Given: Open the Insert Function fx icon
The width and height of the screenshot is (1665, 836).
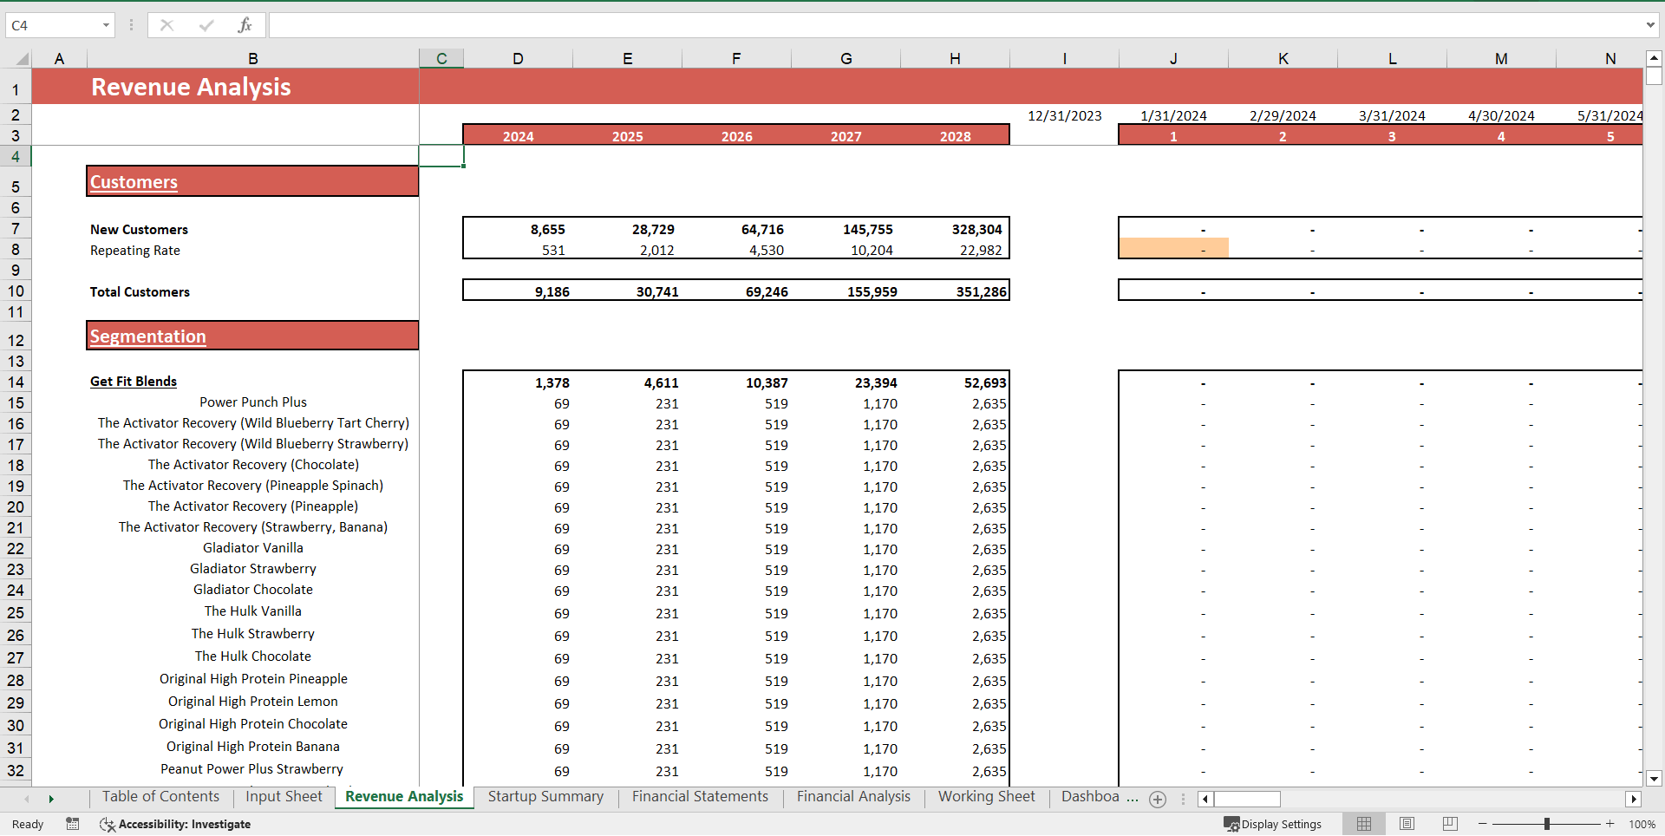Looking at the screenshot, I should tap(245, 25).
